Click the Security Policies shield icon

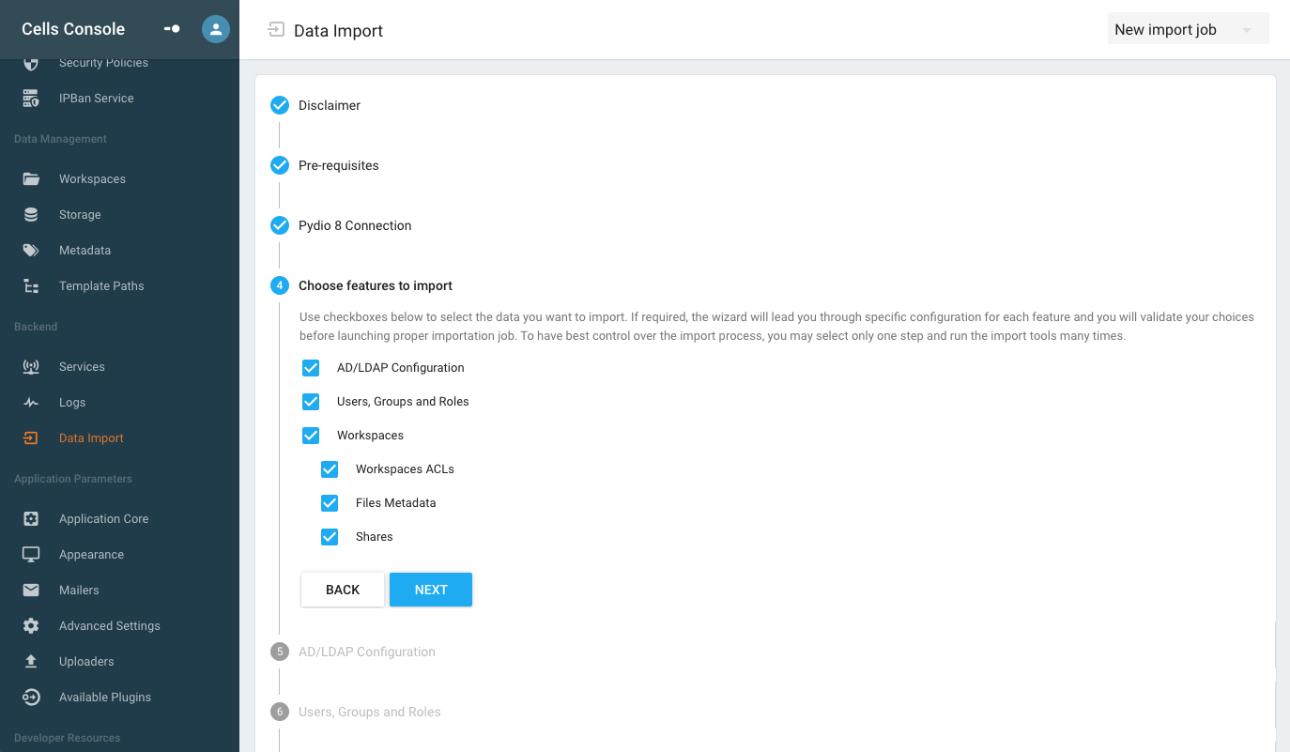pos(31,63)
